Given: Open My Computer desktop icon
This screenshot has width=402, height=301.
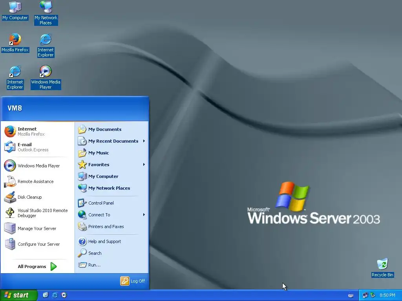Looking at the screenshot, I should pyautogui.click(x=15, y=11).
